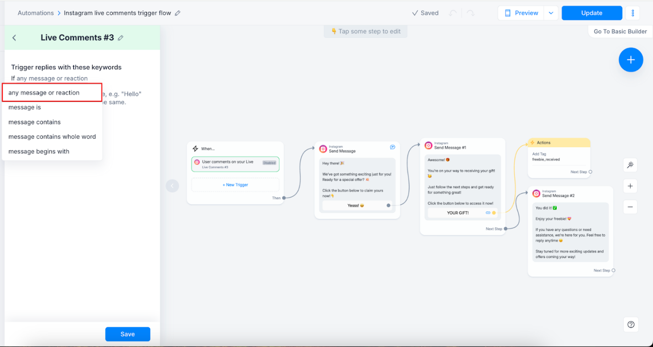This screenshot has height=347, width=653.
Task: Pick 'message begins with' option
Action: click(39, 151)
